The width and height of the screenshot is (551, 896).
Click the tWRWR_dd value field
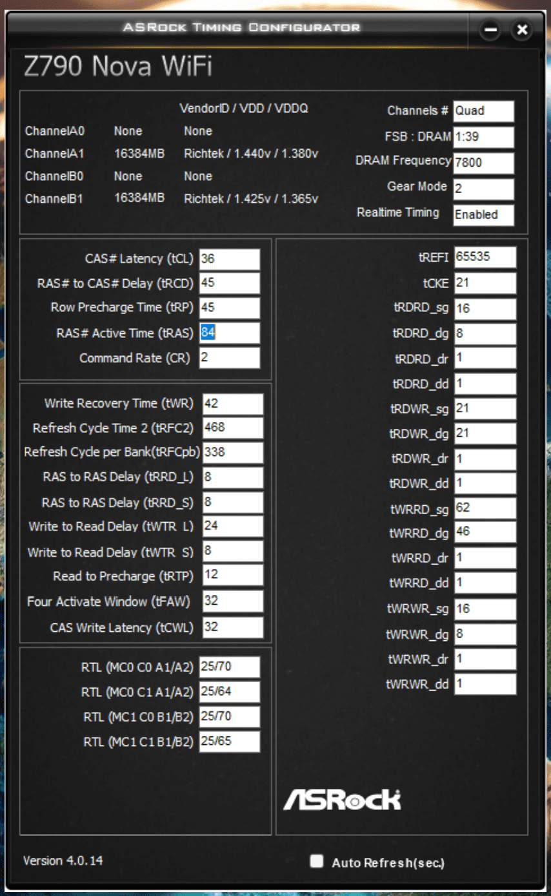click(485, 683)
